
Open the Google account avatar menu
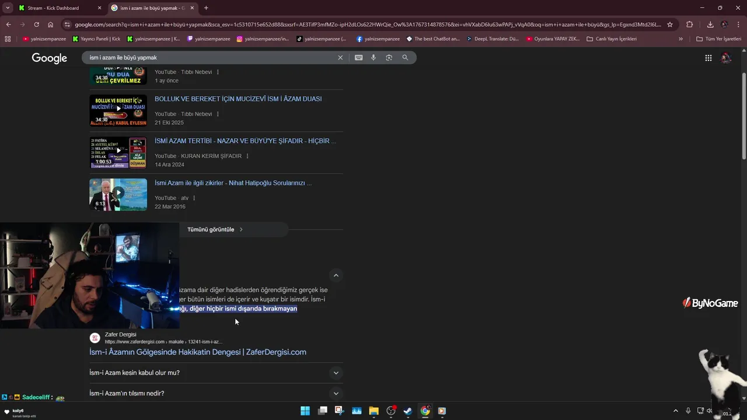click(x=726, y=58)
